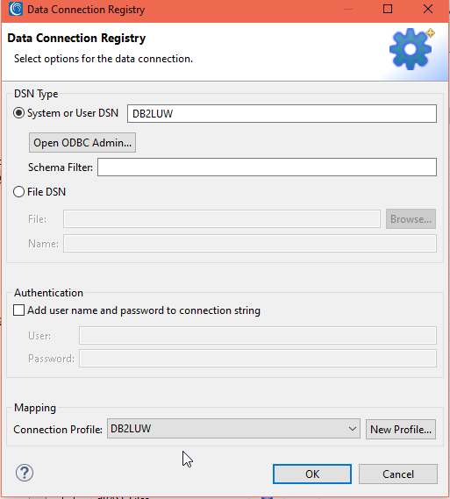Image resolution: width=450 pixels, height=499 pixels.
Task: Cancel the data connection dialog
Action: pyautogui.click(x=398, y=474)
